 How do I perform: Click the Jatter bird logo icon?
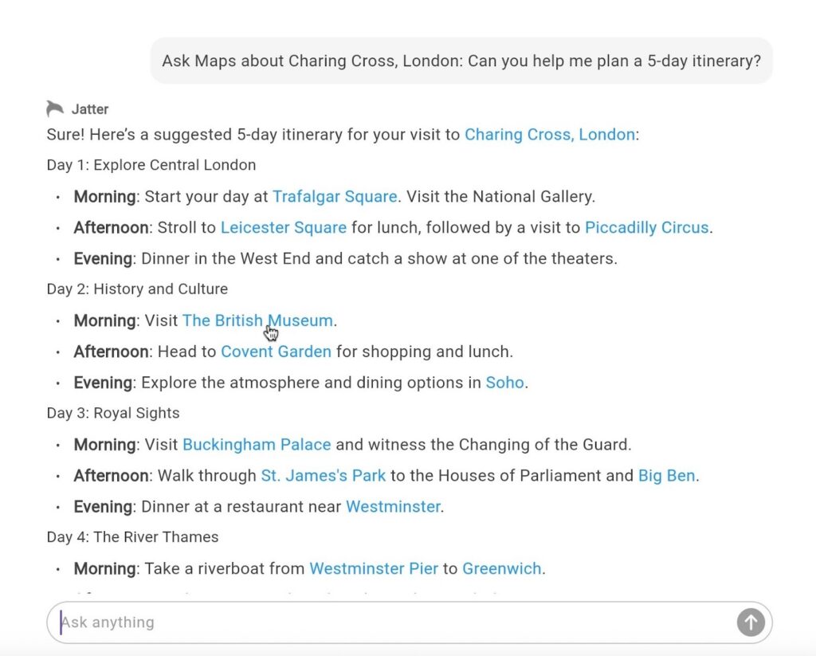pyautogui.click(x=55, y=109)
